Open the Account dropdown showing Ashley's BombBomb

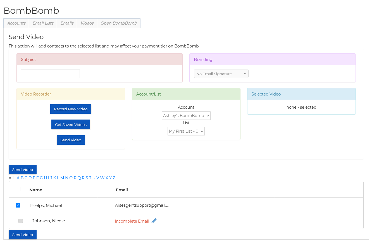click(x=186, y=116)
